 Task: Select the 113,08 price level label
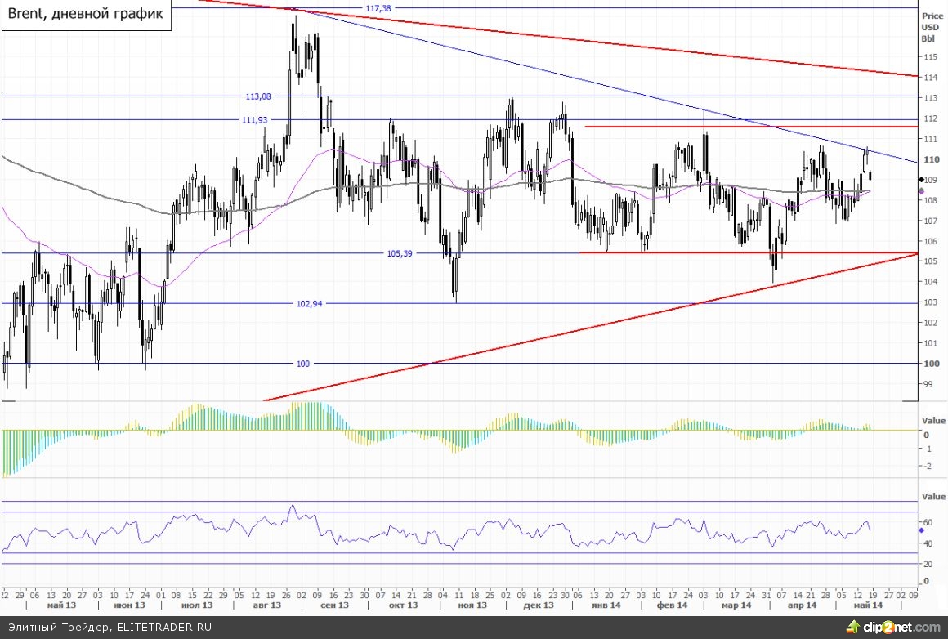pos(258,96)
